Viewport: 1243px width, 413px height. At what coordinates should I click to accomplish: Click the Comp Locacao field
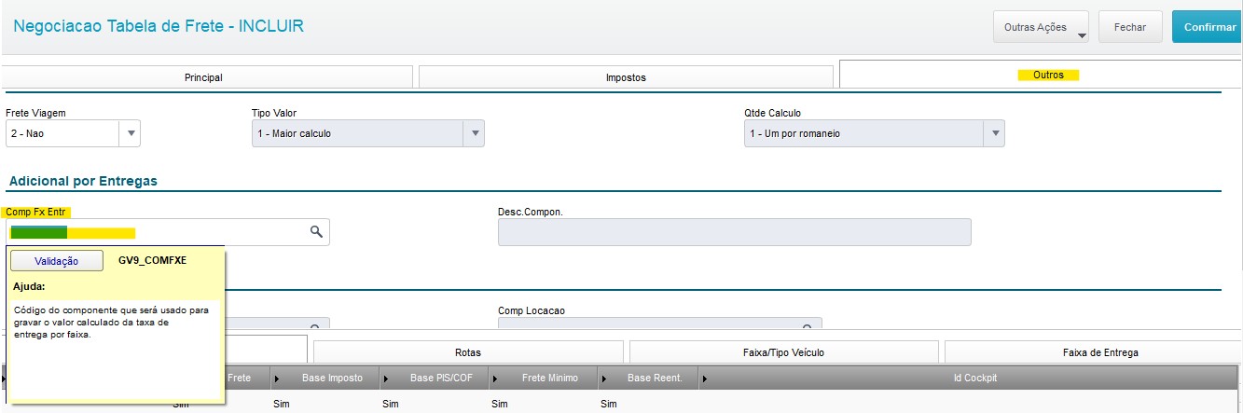(659, 324)
